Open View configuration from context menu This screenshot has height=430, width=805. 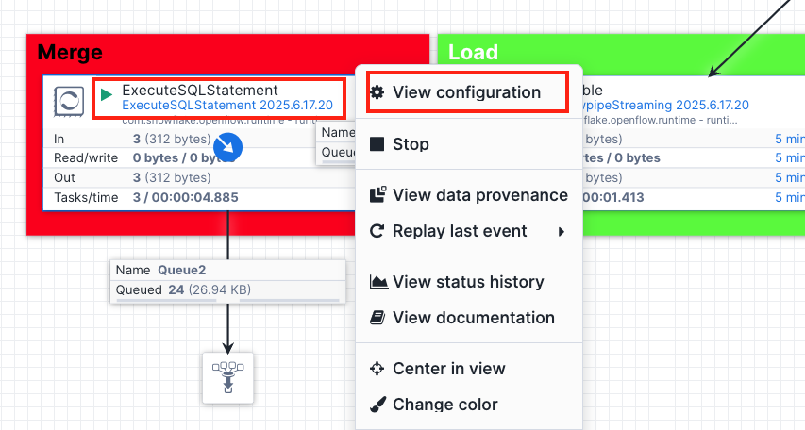click(466, 92)
